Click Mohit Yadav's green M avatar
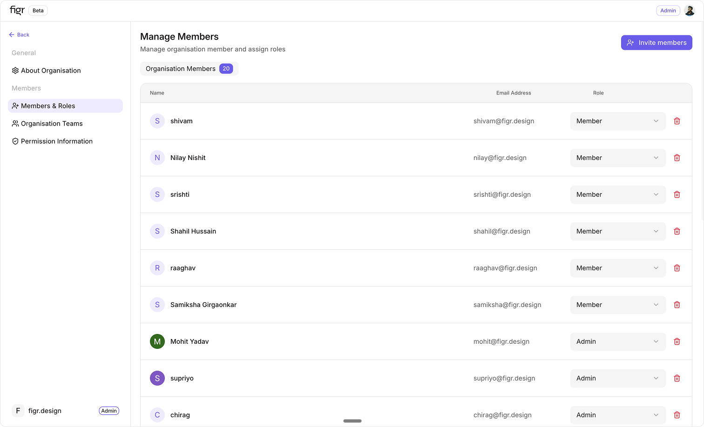This screenshot has width=704, height=427. [x=157, y=341]
